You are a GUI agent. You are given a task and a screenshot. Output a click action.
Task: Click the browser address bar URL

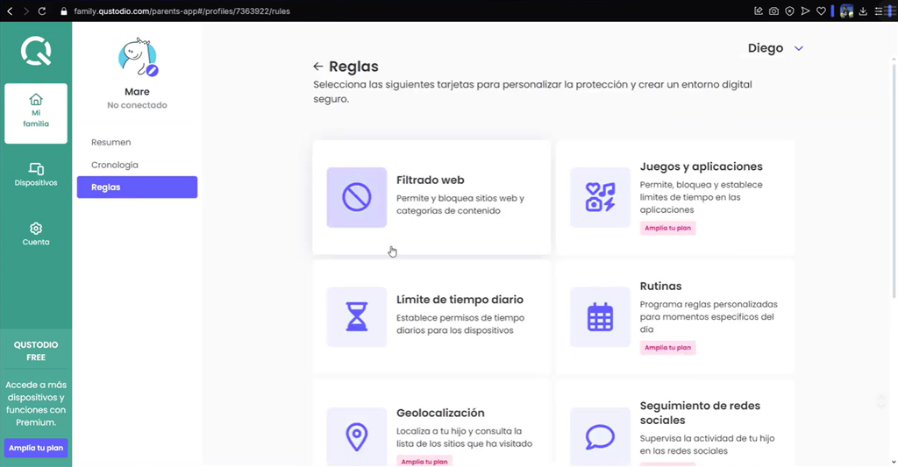pos(182,11)
